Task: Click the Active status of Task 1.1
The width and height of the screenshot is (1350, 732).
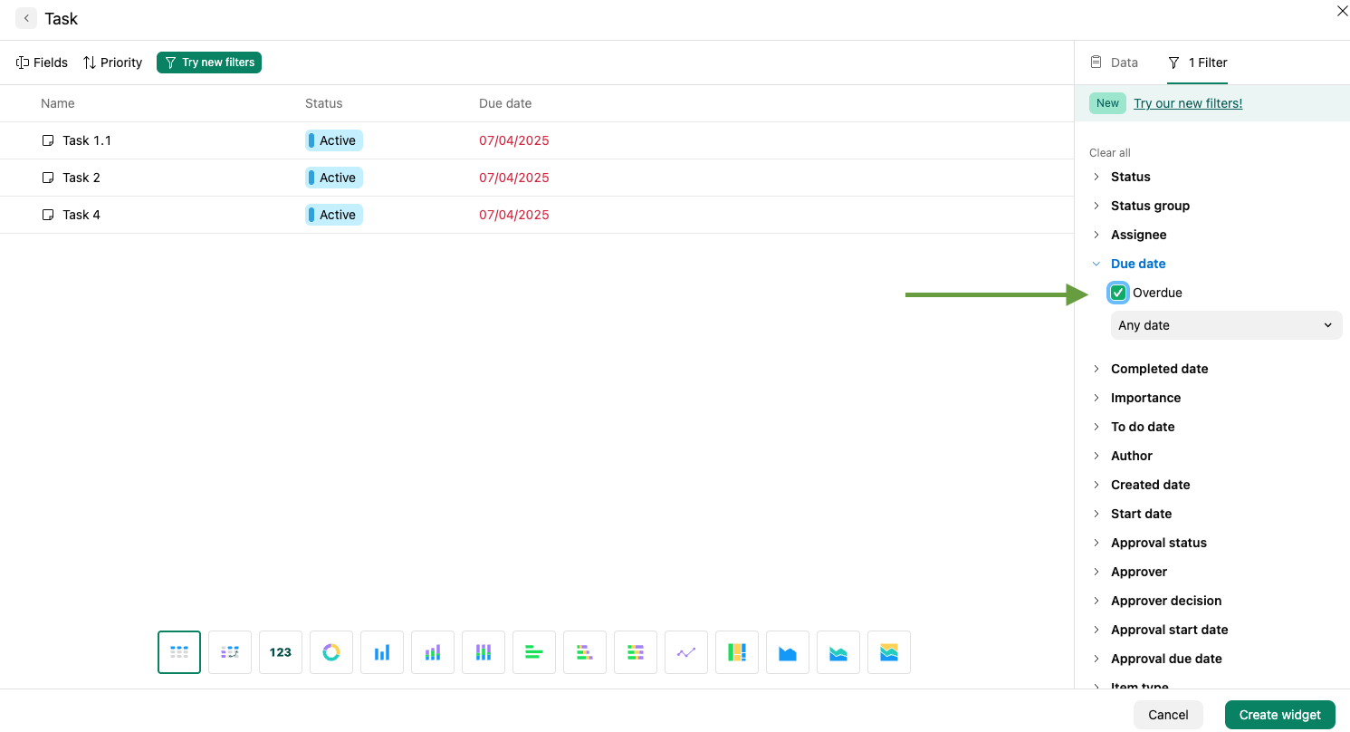Action: tap(334, 140)
